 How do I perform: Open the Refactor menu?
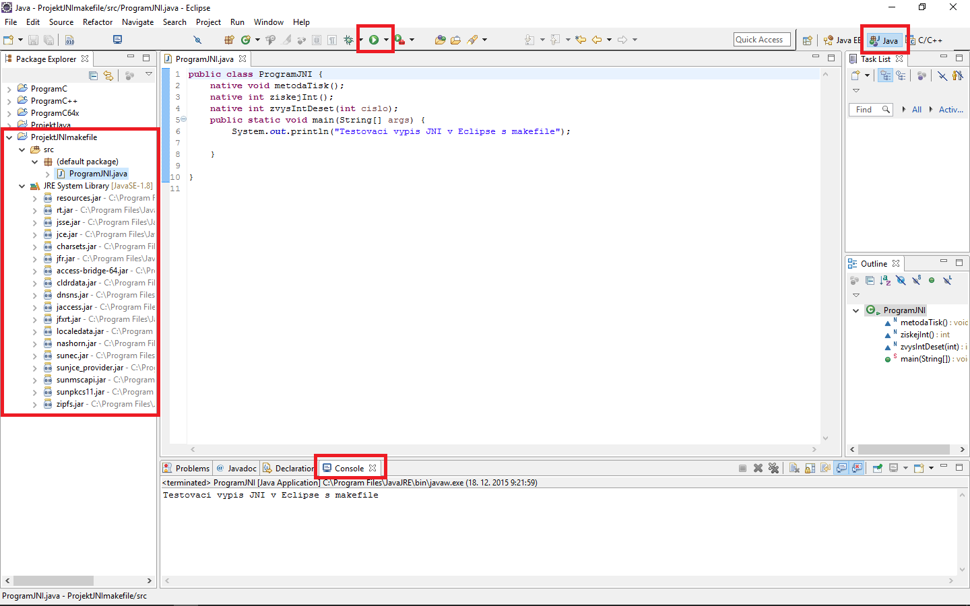[x=98, y=22]
